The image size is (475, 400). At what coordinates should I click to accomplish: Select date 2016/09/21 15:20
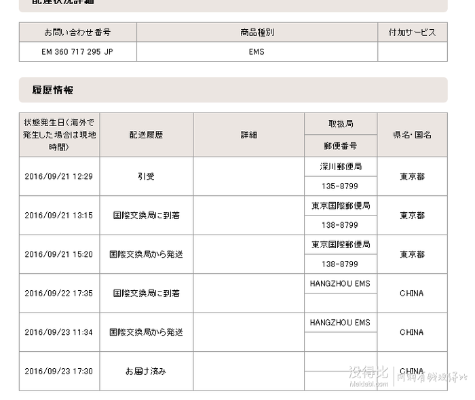pyautogui.click(x=59, y=254)
